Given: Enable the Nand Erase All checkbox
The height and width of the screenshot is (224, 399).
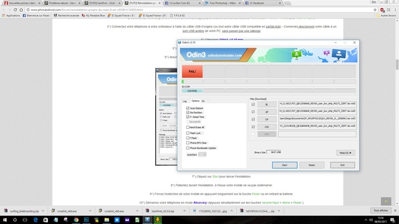Looking at the screenshot, I should tap(188, 127).
